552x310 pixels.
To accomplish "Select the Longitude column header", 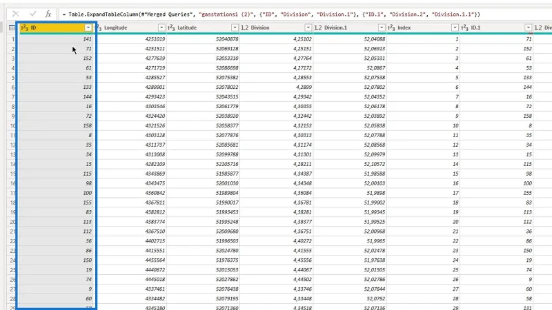I will point(130,28).
